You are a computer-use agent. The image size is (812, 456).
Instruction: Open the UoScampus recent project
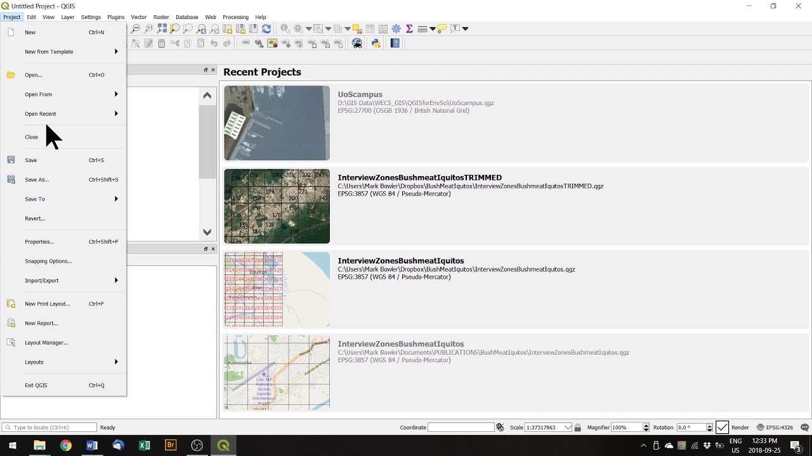pos(515,123)
